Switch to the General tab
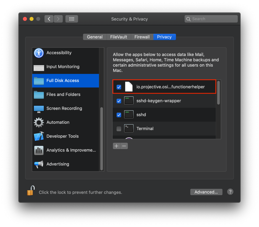The width and height of the screenshot is (259, 227). click(x=95, y=37)
